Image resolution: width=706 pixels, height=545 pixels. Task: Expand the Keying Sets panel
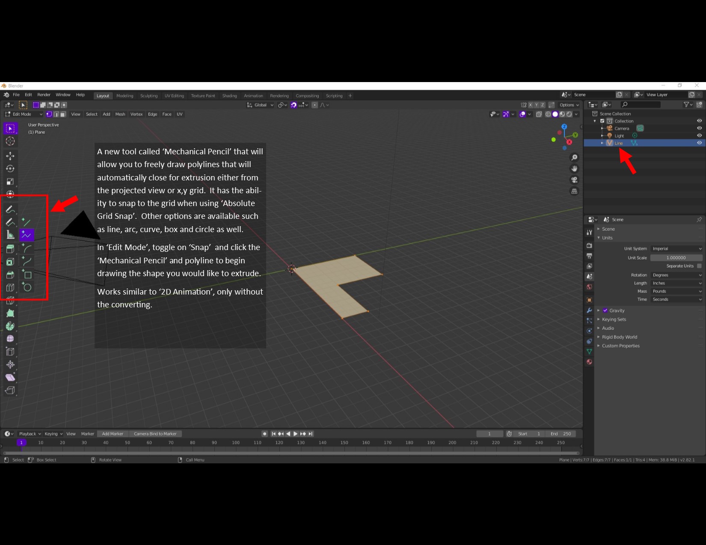(x=614, y=320)
